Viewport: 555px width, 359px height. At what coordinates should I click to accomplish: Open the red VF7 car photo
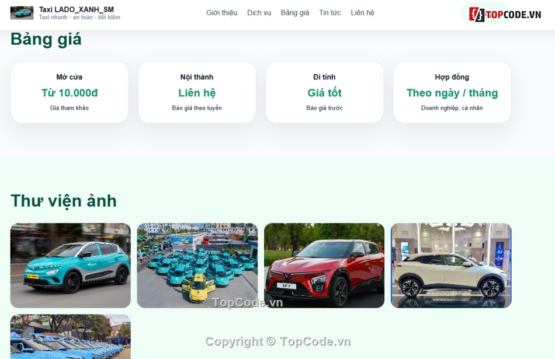point(324,265)
